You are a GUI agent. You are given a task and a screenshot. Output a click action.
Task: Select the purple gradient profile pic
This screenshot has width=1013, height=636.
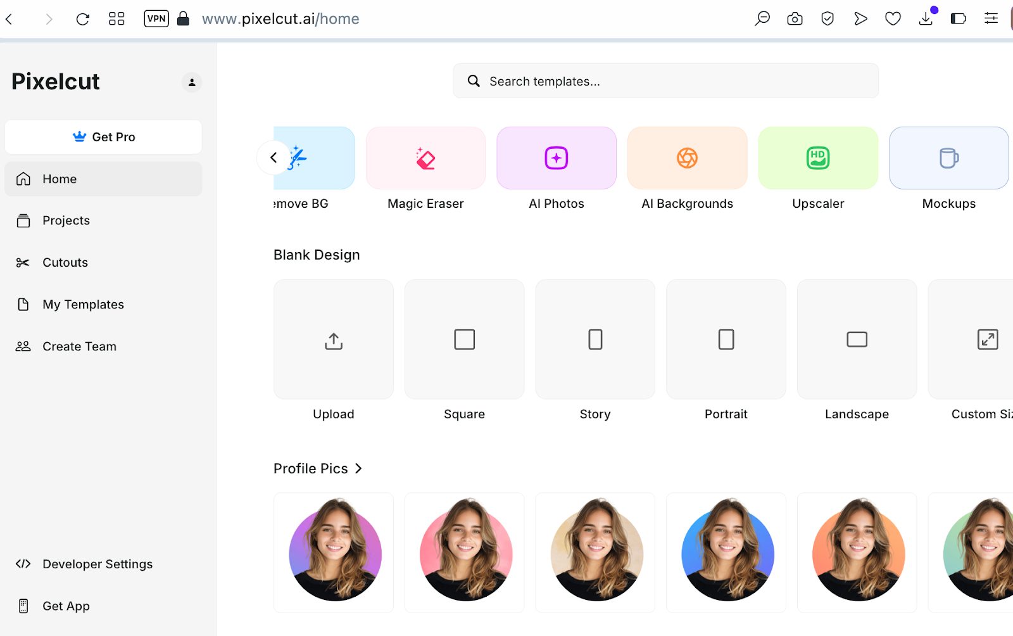pos(334,553)
